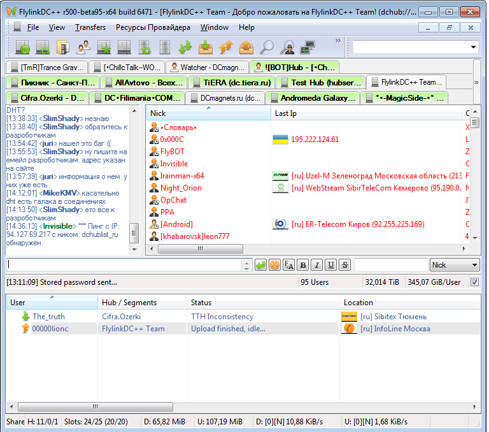Expand hidden hub tabs chevron
The height and width of the screenshot is (432, 489).
coord(476,82)
